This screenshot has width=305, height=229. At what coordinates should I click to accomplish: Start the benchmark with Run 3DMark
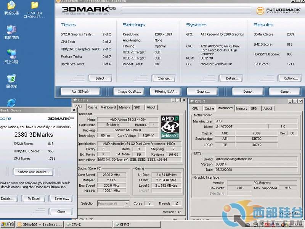point(80,92)
